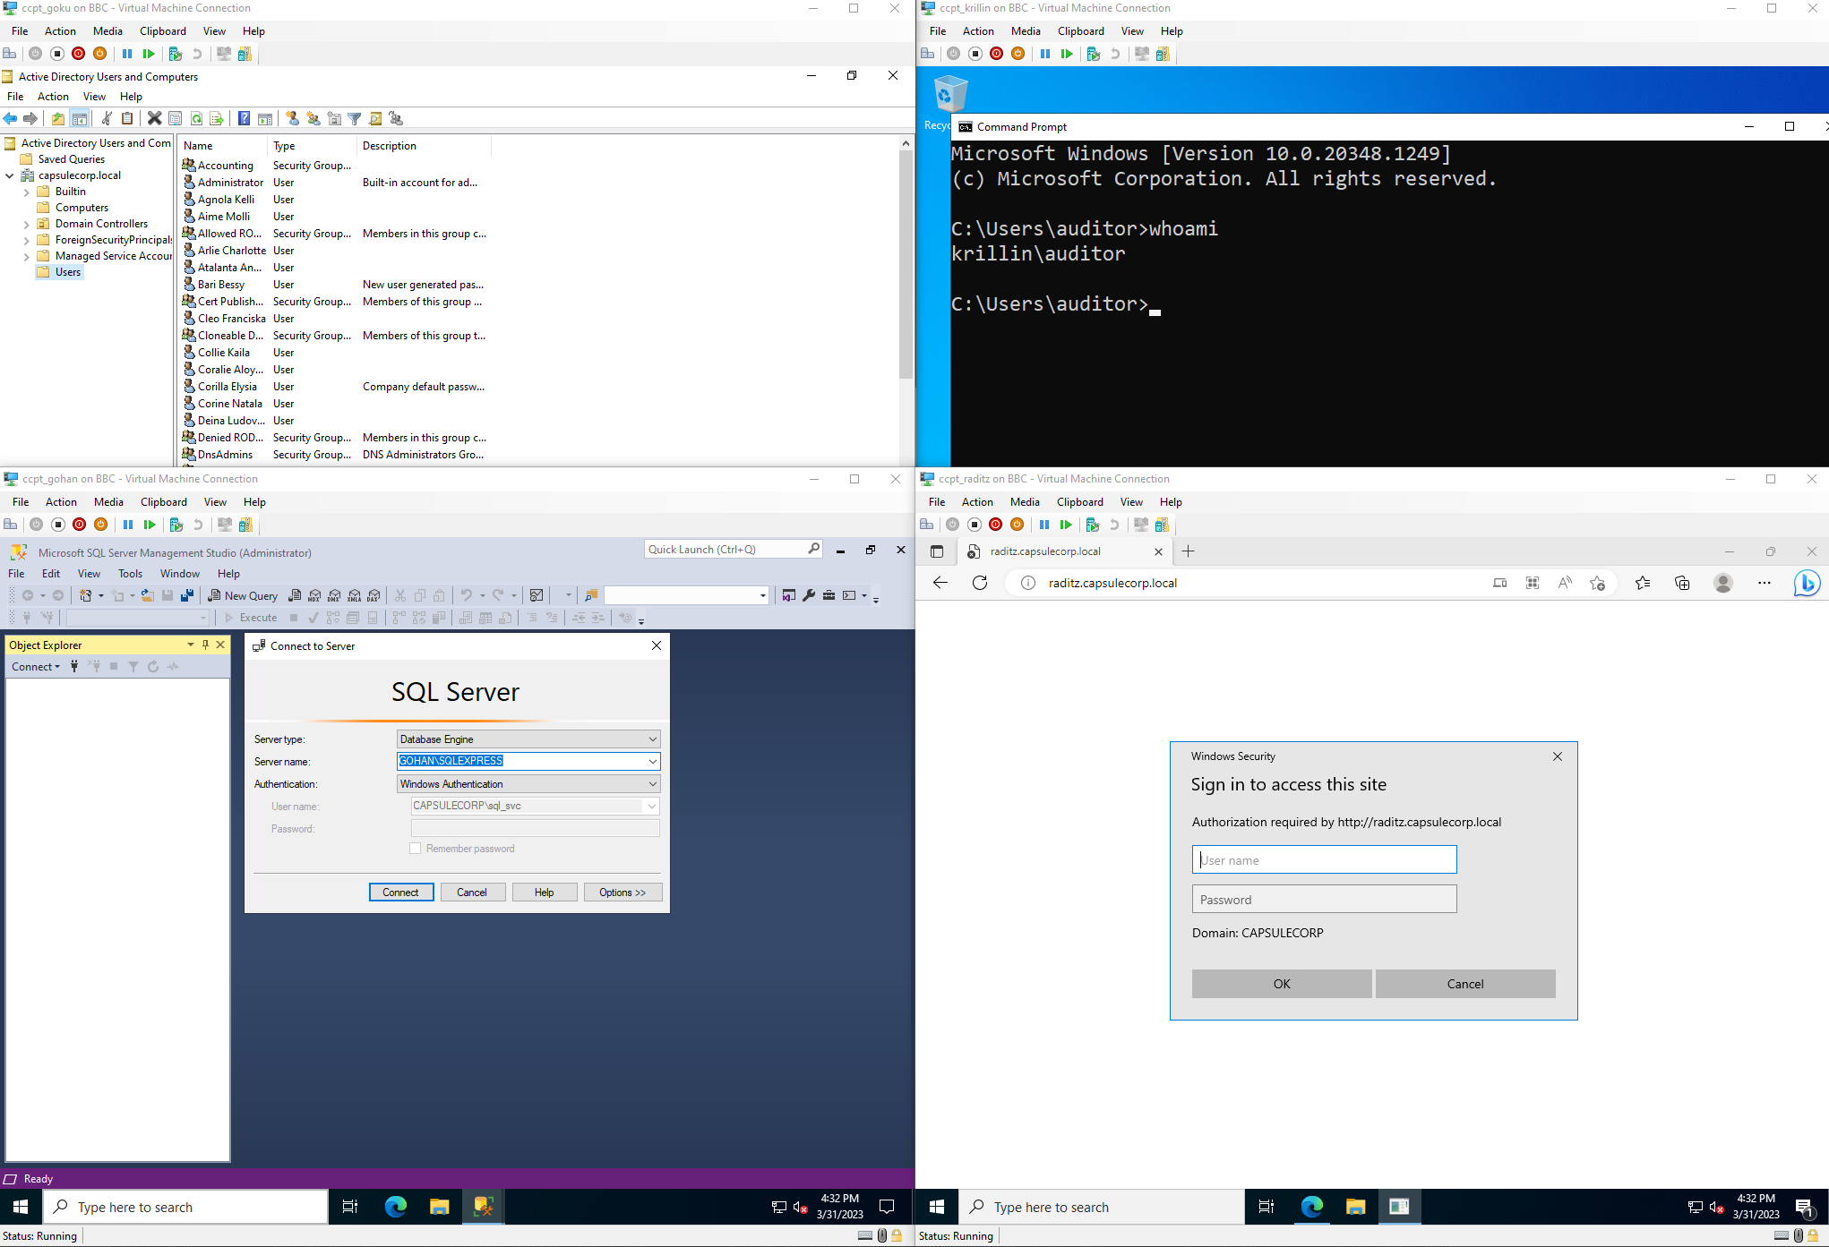Click the create new user icon
This screenshot has width=1829, height=1247.
pos(292,118)
